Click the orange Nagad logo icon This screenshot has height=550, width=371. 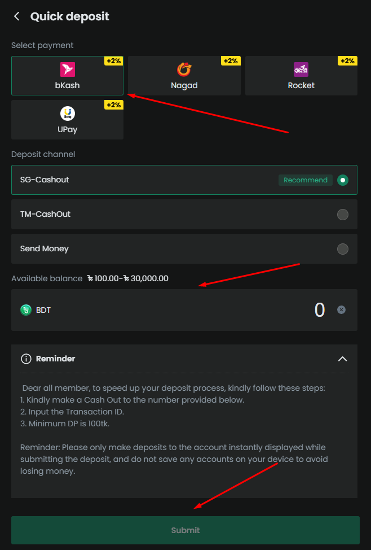click(x=184, y=69)
